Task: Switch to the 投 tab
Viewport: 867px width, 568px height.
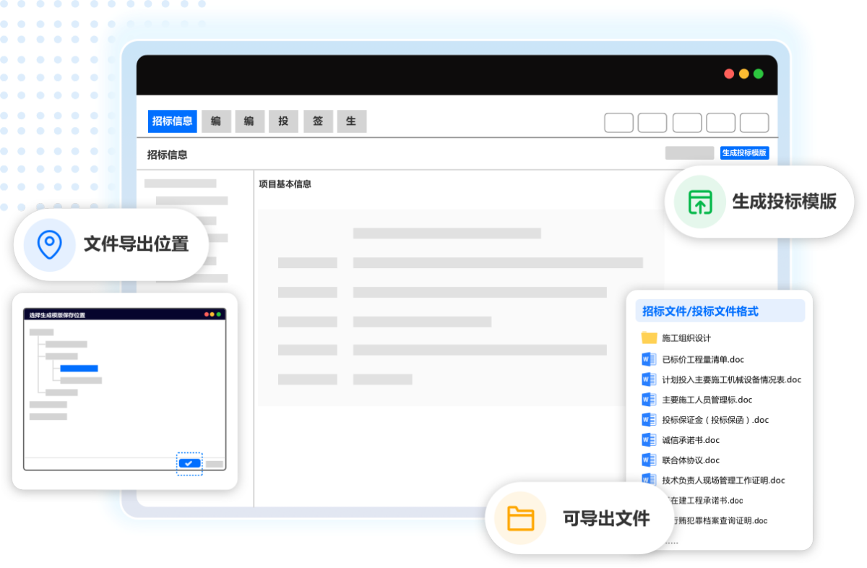Action: pyautogui.click(x=283, y=121)
